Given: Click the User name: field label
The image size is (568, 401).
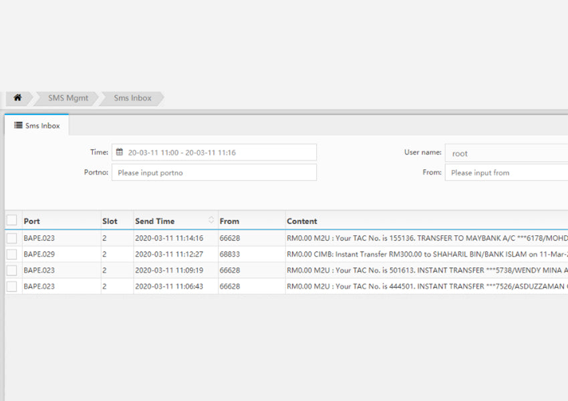Looking at the screenshot, I should [x=423, y=152].
